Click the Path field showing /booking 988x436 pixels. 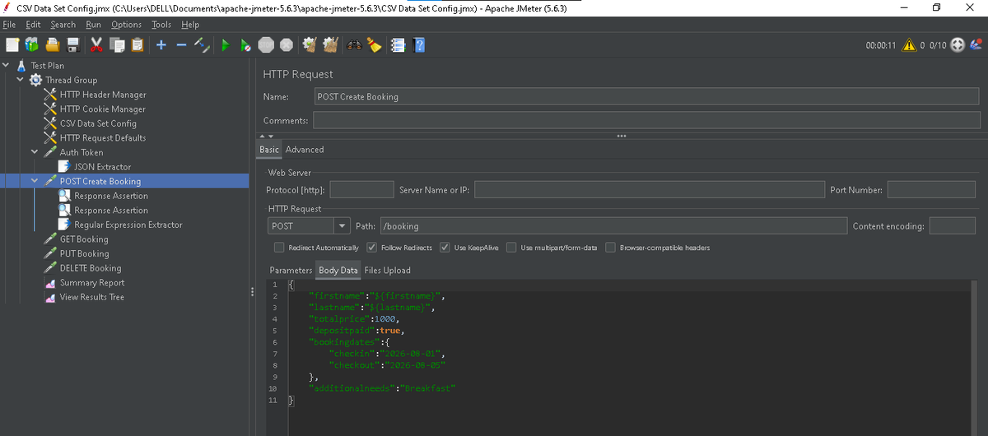click(613, 225)
